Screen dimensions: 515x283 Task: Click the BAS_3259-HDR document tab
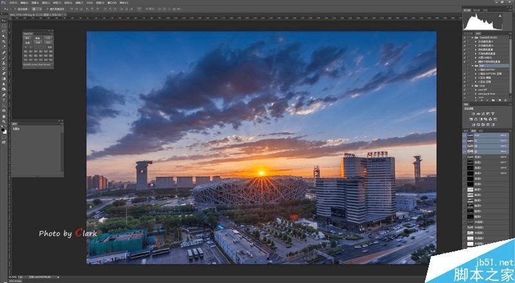[38, 15]
